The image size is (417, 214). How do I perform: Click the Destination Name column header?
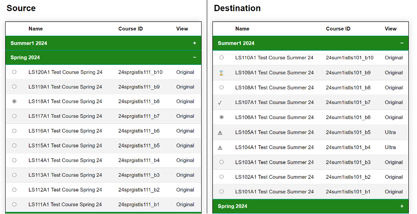coord(242,29)
